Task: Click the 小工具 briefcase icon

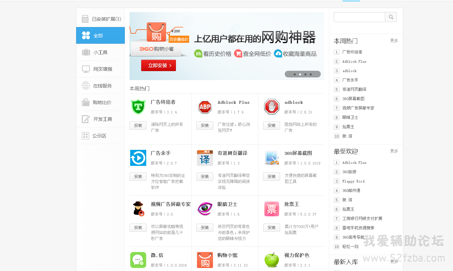Action: click(86, 52)
